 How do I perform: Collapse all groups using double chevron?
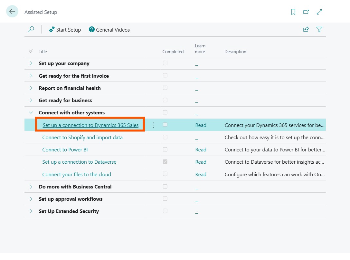(x=31, y=51)
